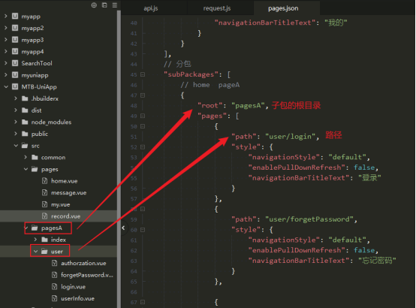Click the message.vue file icon
The height and width of the screenshot is (308, 416).
[x=45, y=192]
